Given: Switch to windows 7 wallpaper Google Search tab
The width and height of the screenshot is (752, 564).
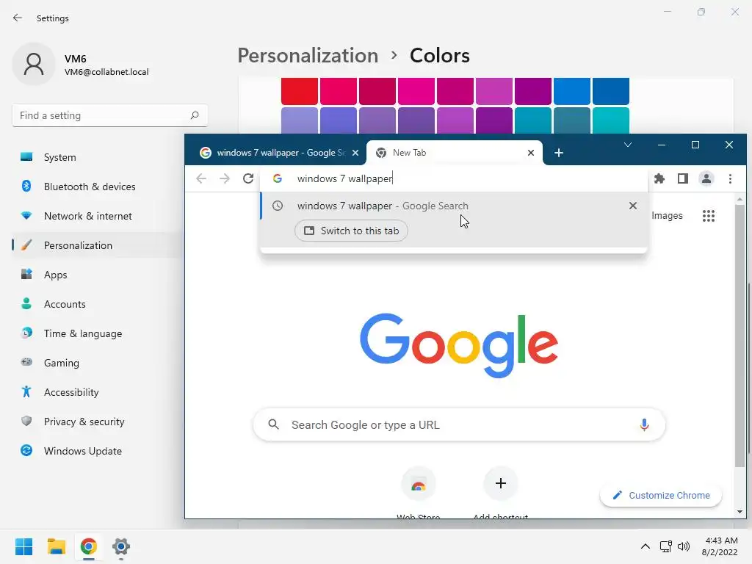Looking at the screenshot, I should tap(275, 153).
